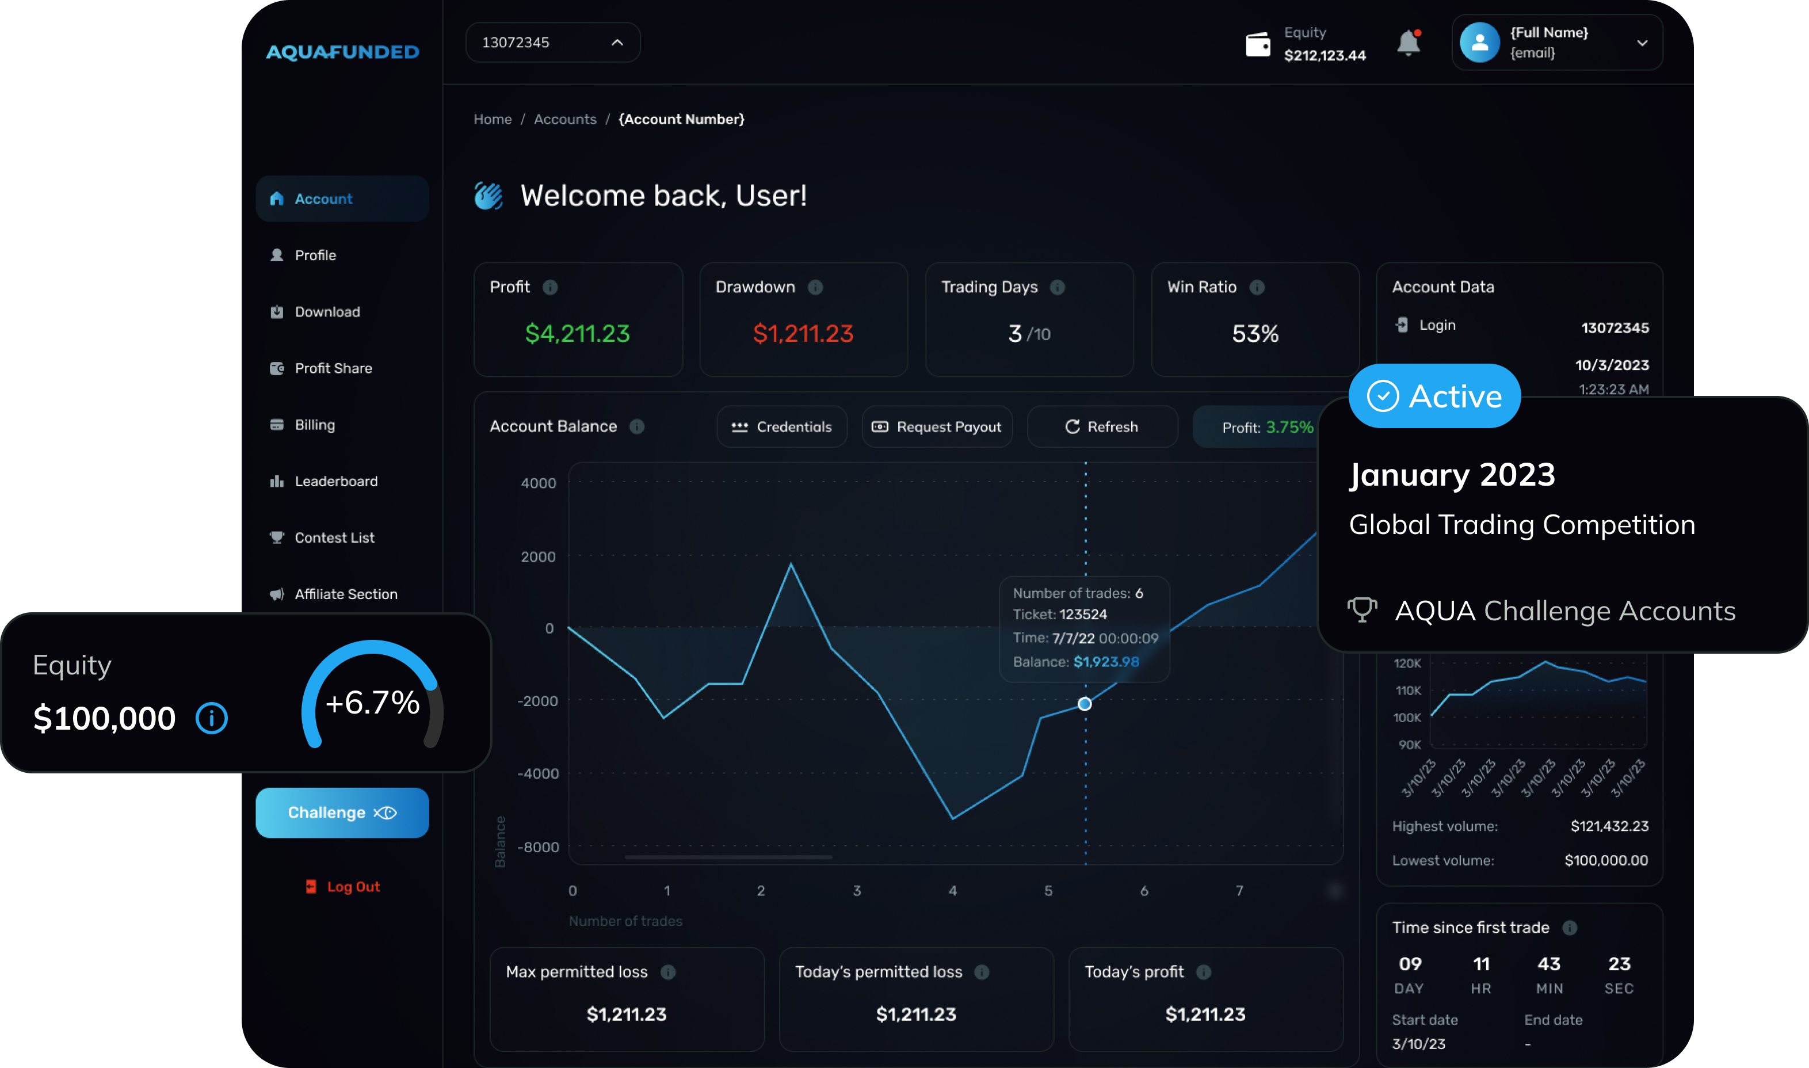Screen dimensions: 1809x1068
Task: Toggle the Active competition badge
Action: click(x=1434, y=396)
